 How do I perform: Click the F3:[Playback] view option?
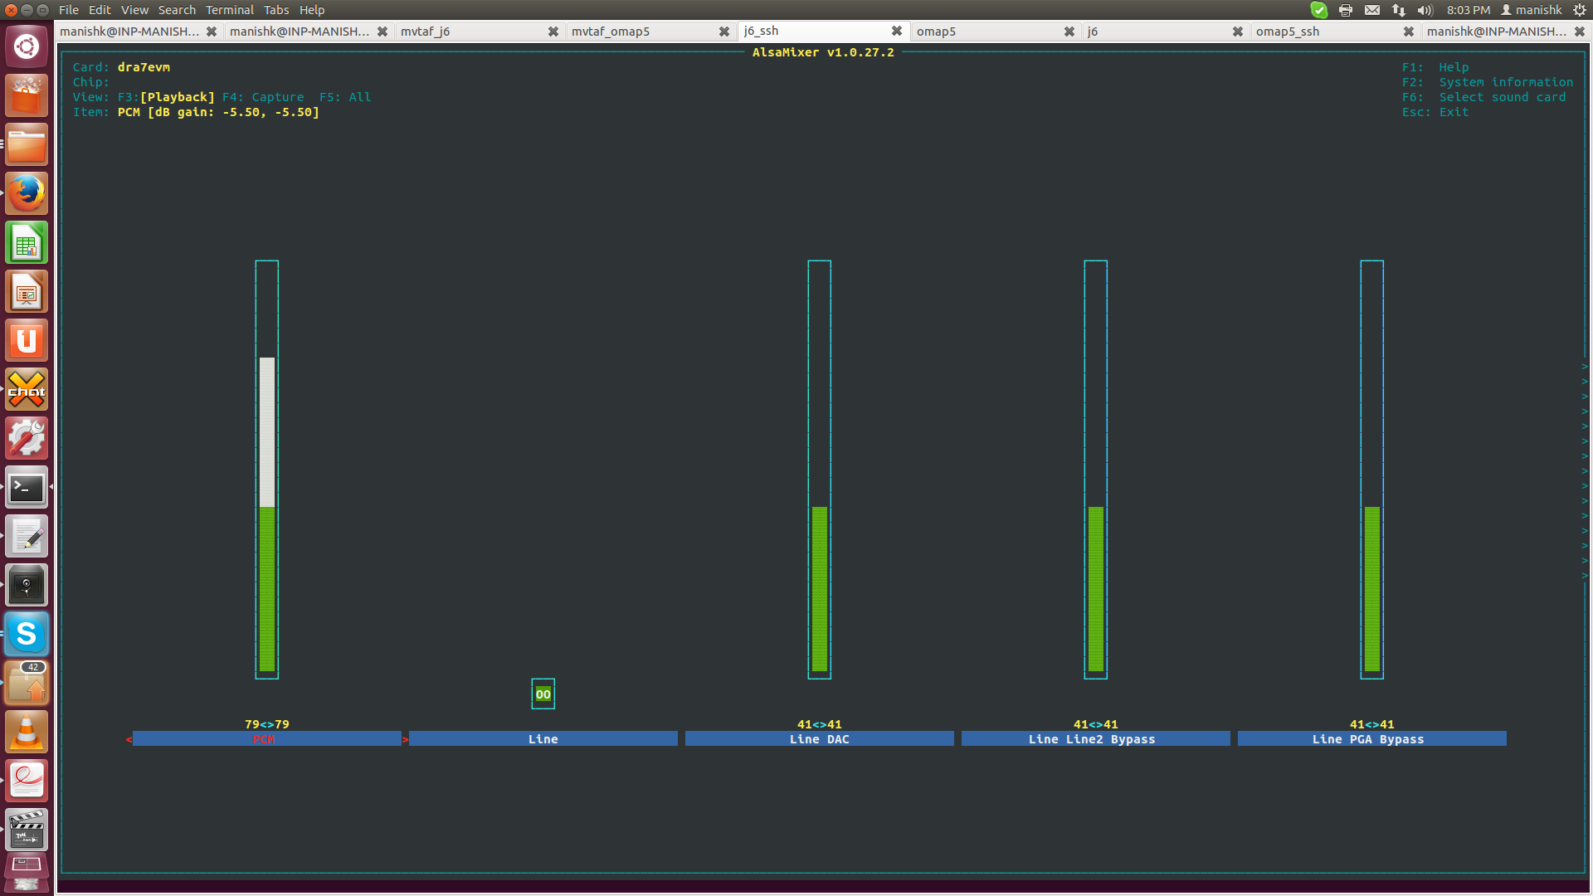(166, 97)
